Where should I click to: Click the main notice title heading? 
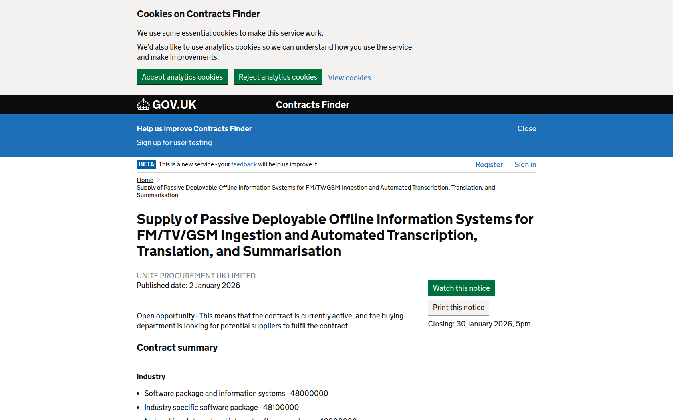334,235
